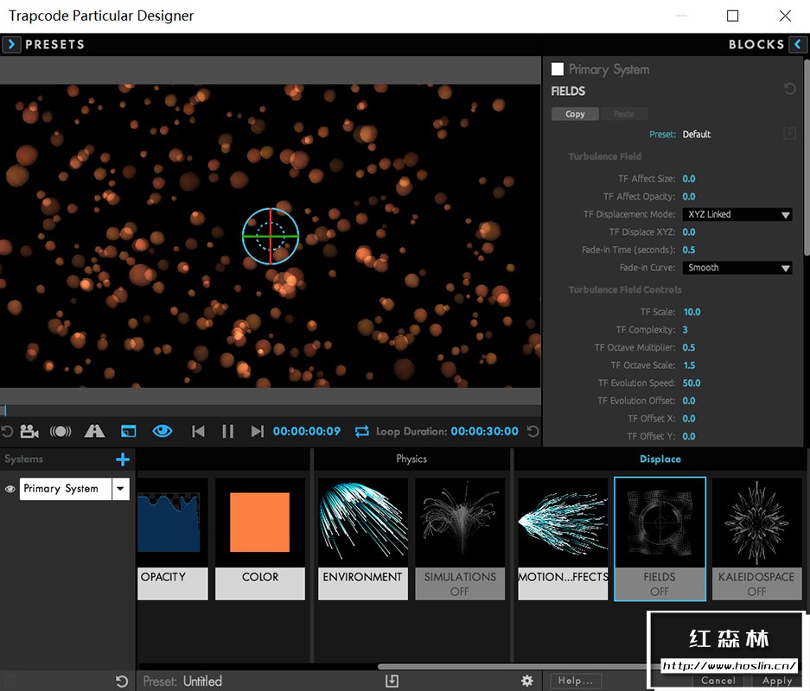The image size is (810, 691).
Task: Toggle visibility of Primary System with the eye
Action: [9, 488]
